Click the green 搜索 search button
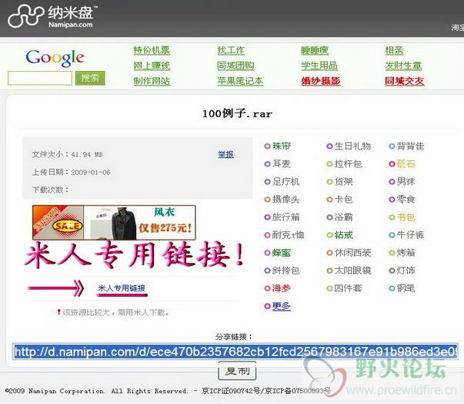Viewport: 464px width, 404px height. (x=90, y=78)
